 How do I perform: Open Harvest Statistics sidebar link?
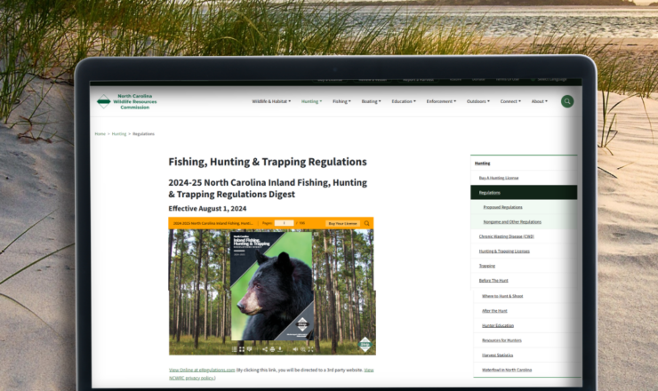click(497, 355)
